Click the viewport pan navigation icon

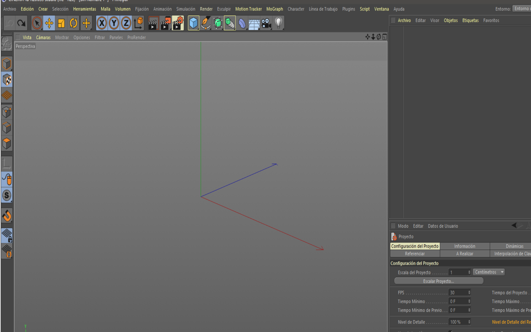pos(367,37)
